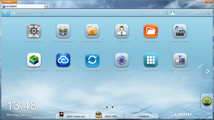Open the Feedback button
Viewport: 214px width, 120px height.
click(x=141, y=116)
